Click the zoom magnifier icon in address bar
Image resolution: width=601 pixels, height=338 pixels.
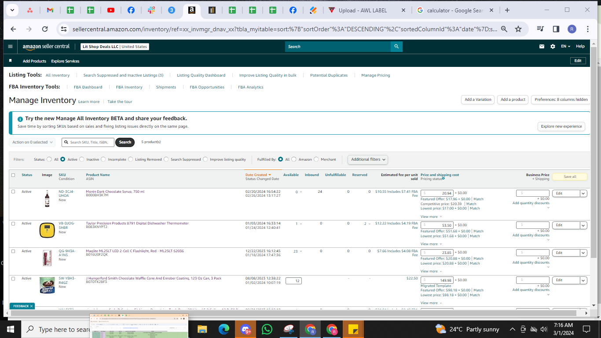click(504, 29)
